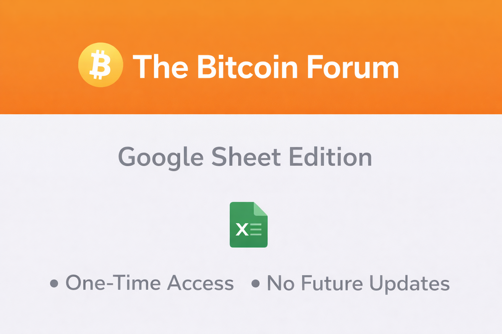Click the "No Future Updates" text
Viewport: 502px width, 334px height.
click(x=358, y=283)
